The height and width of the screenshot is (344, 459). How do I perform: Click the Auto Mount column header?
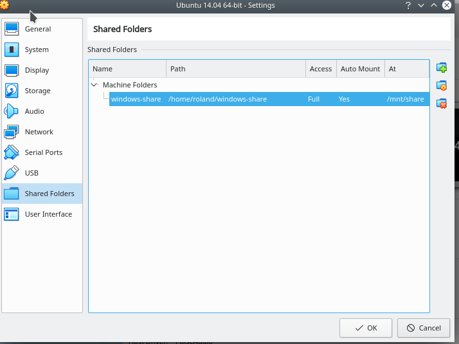pyautogui.click(x=360, y=69)
